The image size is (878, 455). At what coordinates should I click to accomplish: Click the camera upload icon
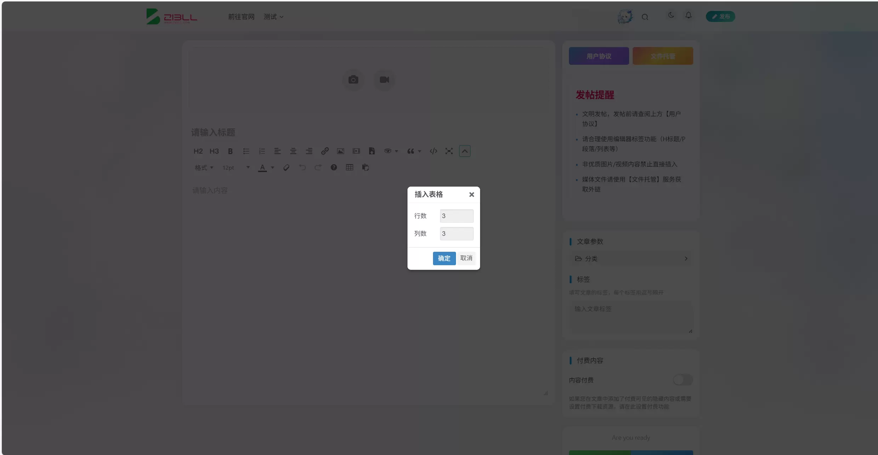[353, 80]
